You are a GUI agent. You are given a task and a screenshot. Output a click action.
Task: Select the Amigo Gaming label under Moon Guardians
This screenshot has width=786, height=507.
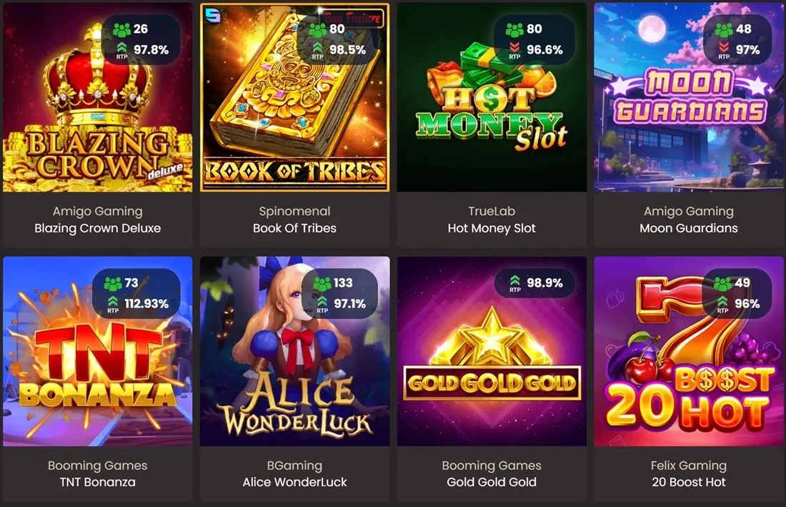(689, 211)
